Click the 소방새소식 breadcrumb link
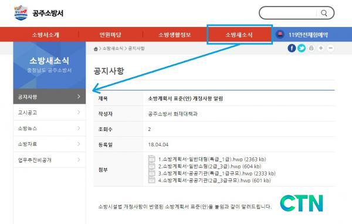 [113, 49]
